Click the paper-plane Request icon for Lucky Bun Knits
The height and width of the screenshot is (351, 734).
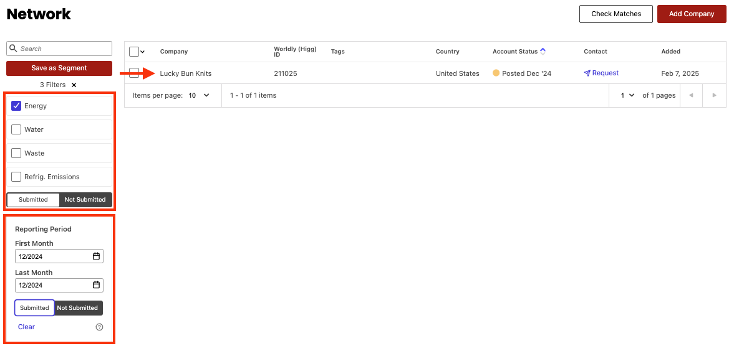(x=587, y=73)
